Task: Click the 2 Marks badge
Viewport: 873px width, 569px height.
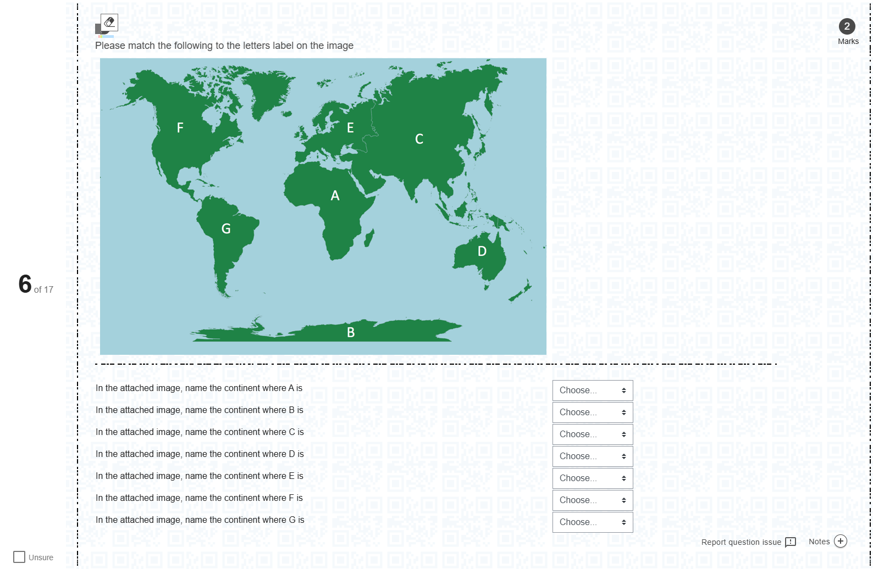Action: click(847, 32)
